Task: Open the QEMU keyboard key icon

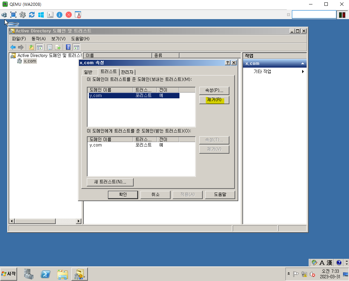Action: pos(50,15)
